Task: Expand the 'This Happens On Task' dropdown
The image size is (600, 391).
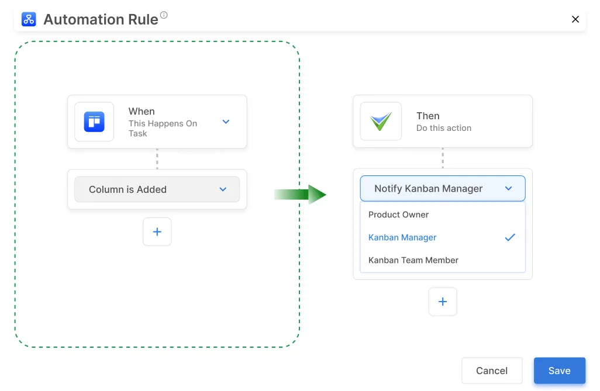Action: click(x=226, y=122)
